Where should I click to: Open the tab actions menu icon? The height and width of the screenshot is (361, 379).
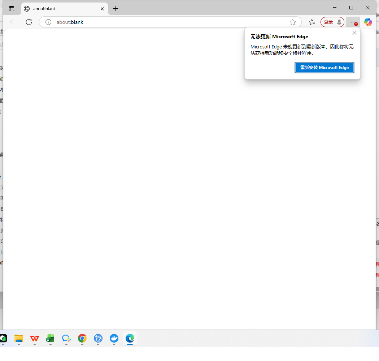click(11, 9)
